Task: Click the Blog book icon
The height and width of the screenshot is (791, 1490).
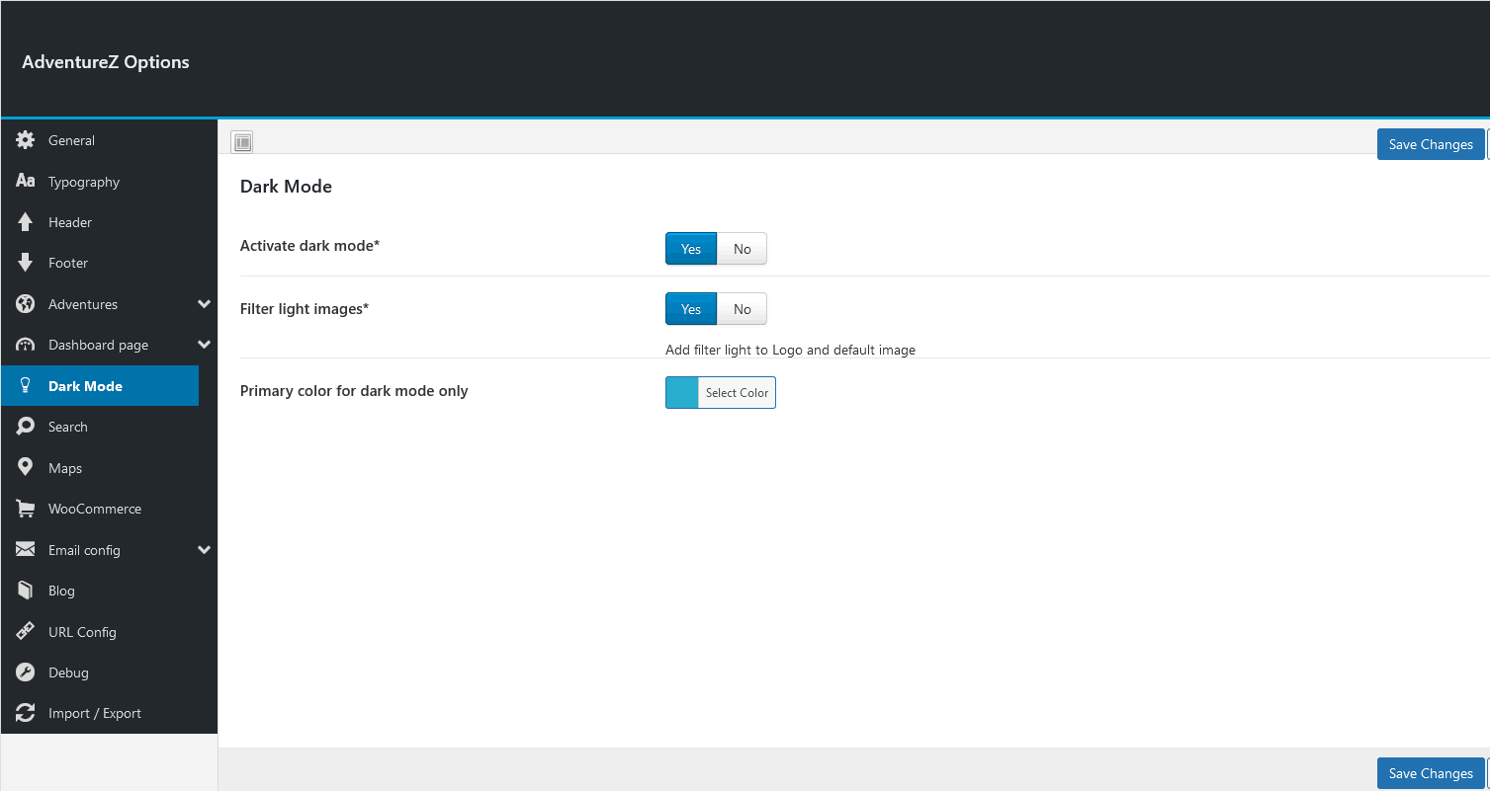Action: (x=26, y=591)
